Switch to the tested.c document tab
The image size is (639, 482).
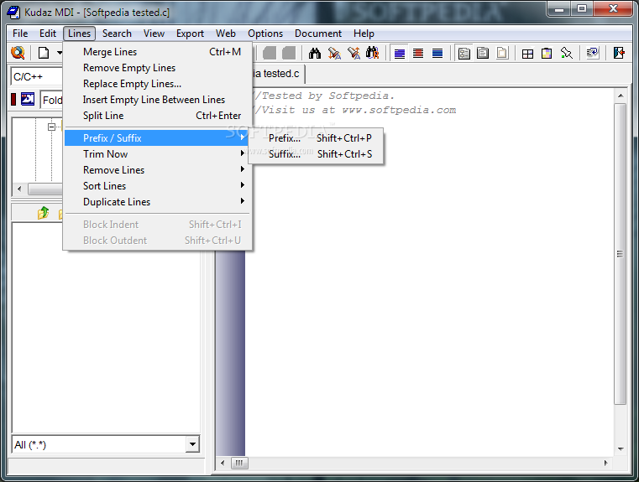coord(279,74)
